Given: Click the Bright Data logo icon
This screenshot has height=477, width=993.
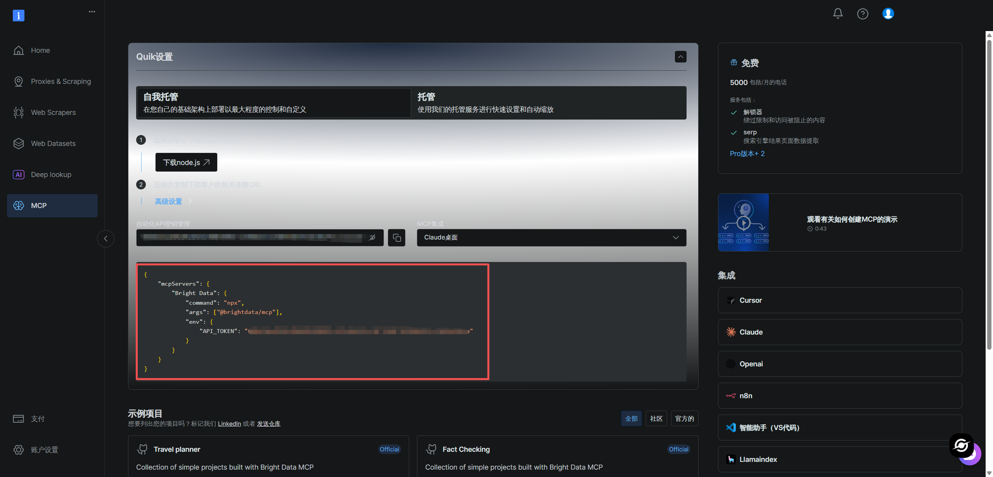Looking at the screenshot, I should [x=19, y=16].
